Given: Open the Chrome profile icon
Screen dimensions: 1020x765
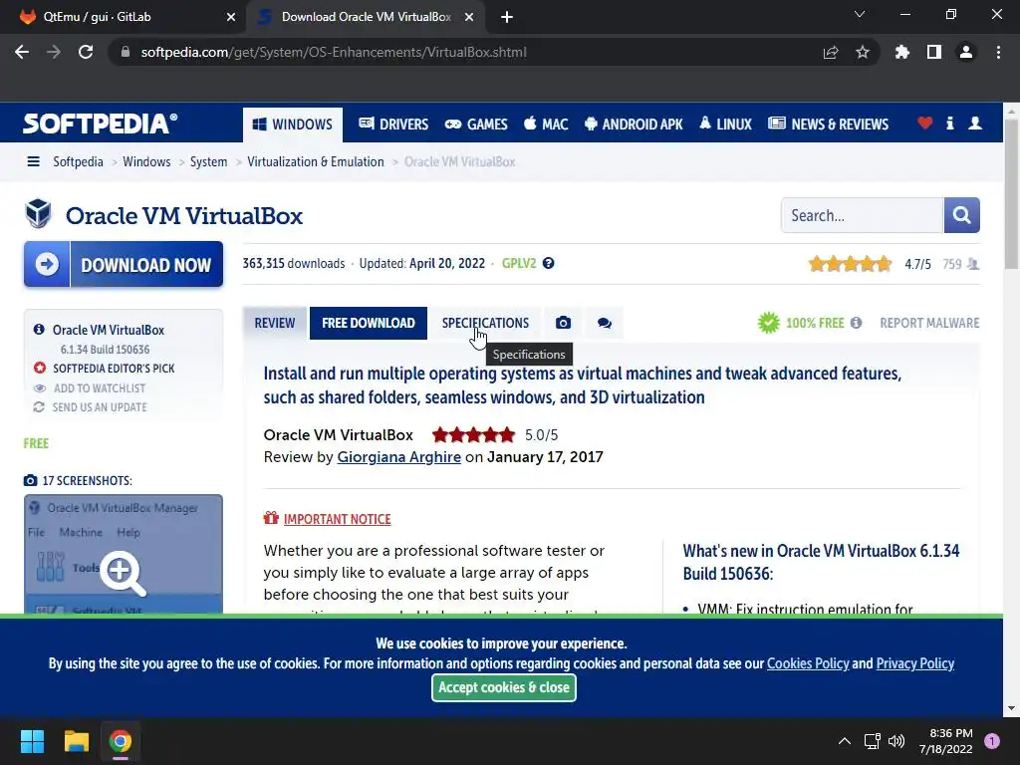Looking at the screenshot, I should tap(966, 52).
